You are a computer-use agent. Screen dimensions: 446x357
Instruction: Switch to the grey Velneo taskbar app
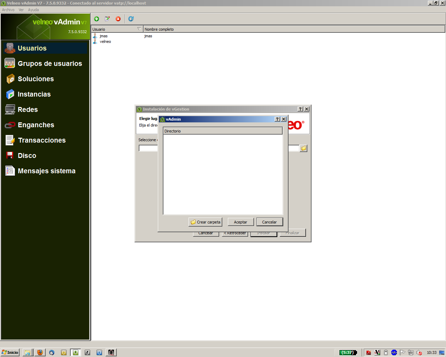pos(87,352)
